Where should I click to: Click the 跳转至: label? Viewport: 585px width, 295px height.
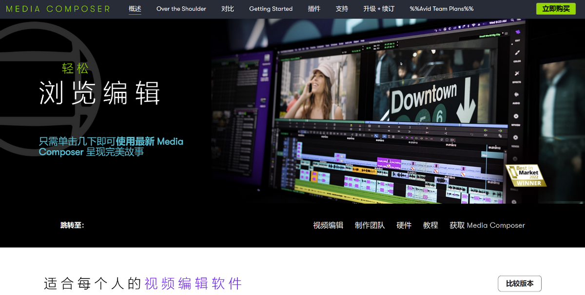72,225
